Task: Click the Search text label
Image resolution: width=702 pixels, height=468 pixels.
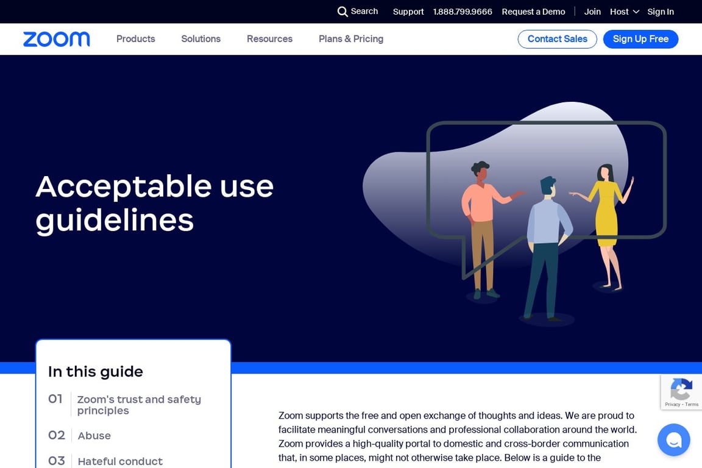Action: coord(364,11)
